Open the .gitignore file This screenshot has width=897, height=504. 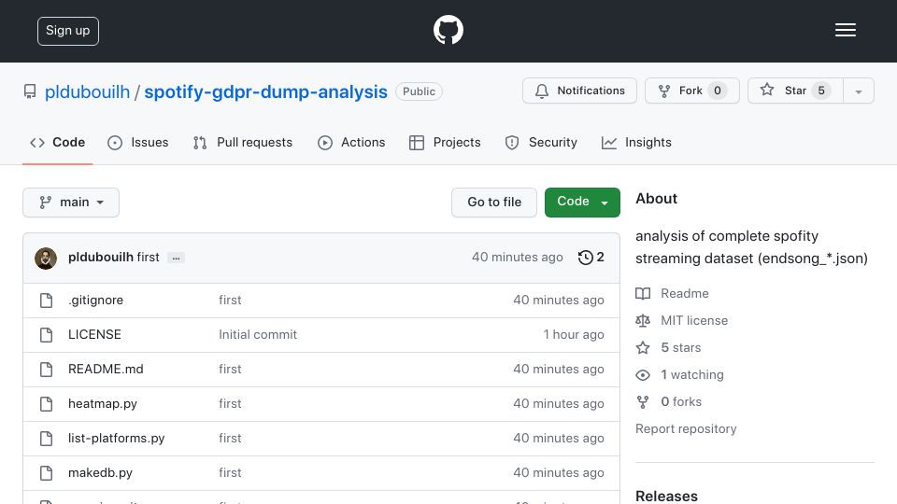click(x=95, y=300)
